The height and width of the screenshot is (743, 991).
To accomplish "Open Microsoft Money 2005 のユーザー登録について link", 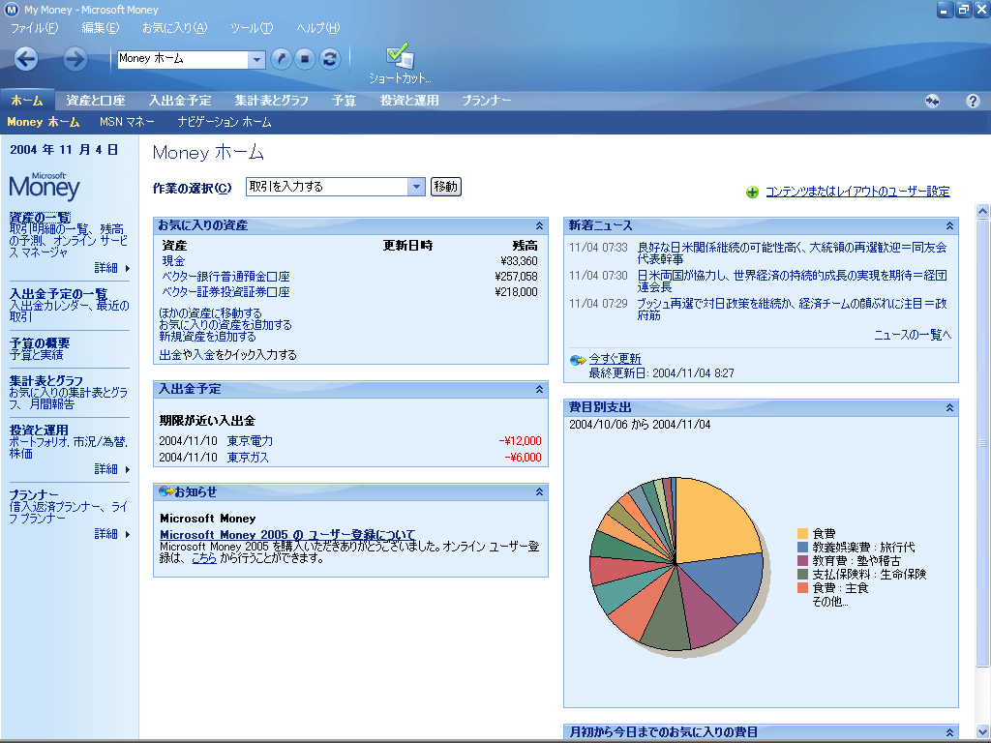I will (287, 535).
